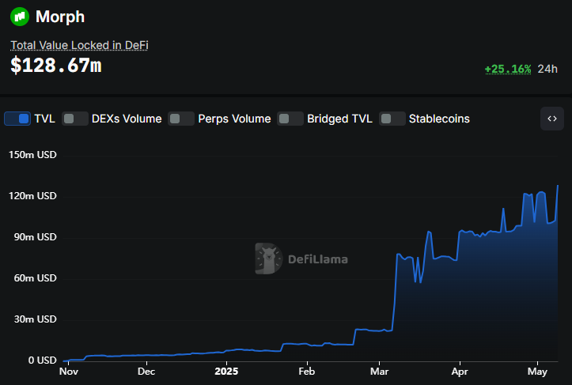572x385 pixels.
Task: Click the 60m USD axis label
Action: (35, 278)
